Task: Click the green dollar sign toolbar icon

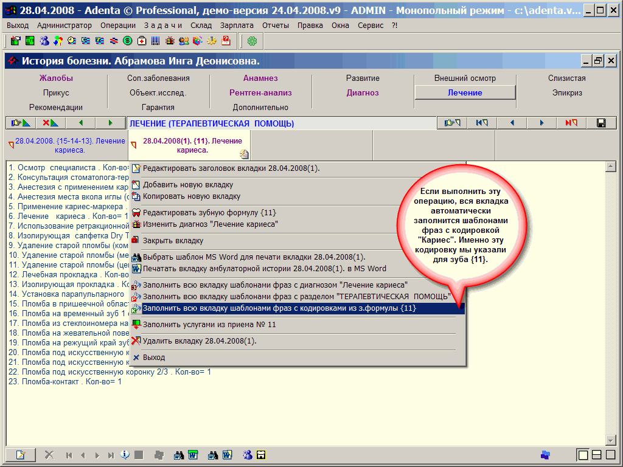Action: [x=128, y=41]
